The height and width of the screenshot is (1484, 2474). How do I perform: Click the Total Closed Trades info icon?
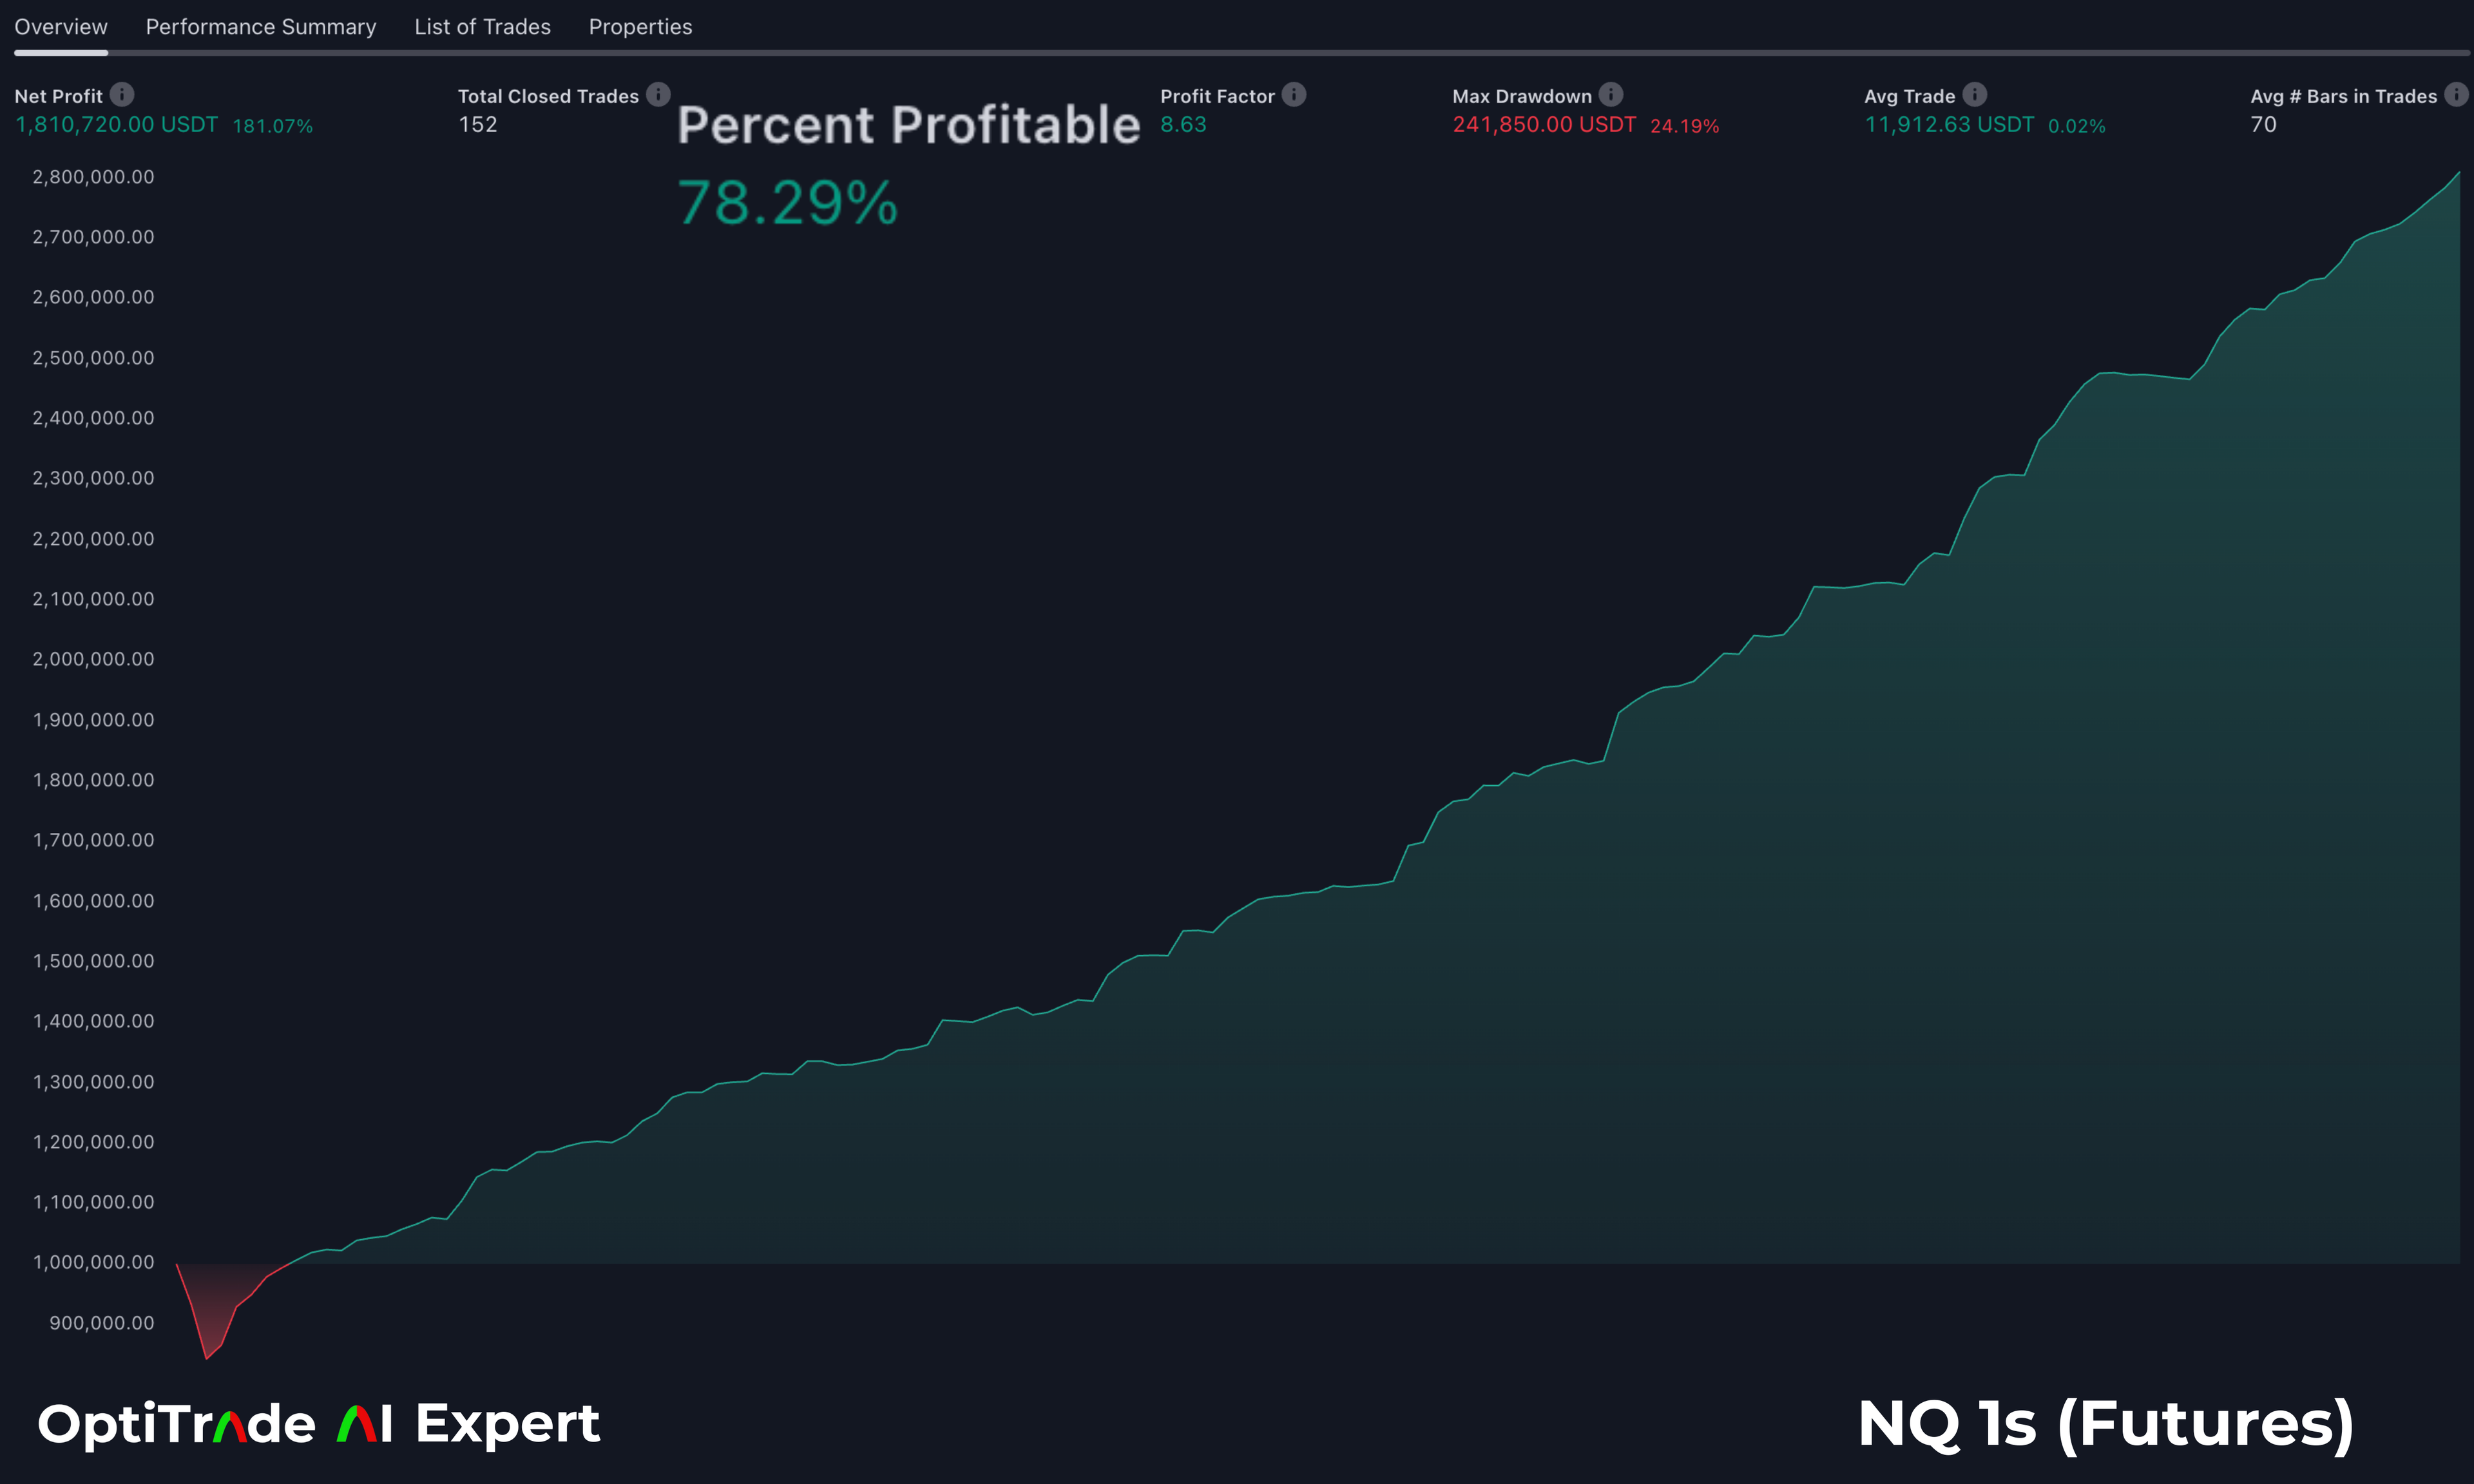(658, 94)
